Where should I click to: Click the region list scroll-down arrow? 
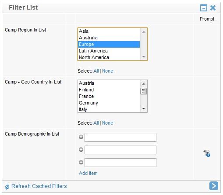point(144,57)
